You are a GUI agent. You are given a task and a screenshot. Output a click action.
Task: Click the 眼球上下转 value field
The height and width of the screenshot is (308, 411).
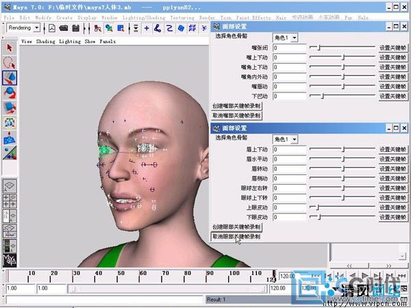(289, 198)
